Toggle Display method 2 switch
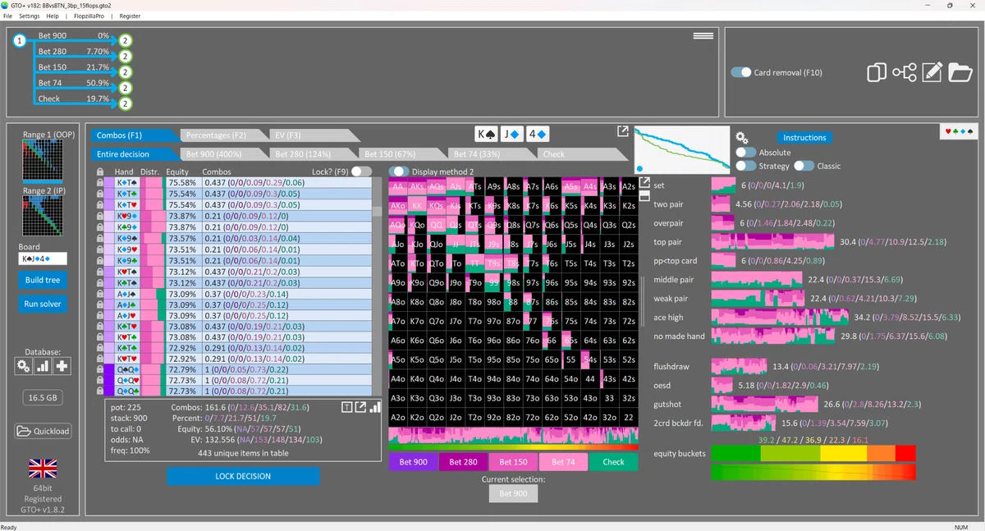 (399, 172)
